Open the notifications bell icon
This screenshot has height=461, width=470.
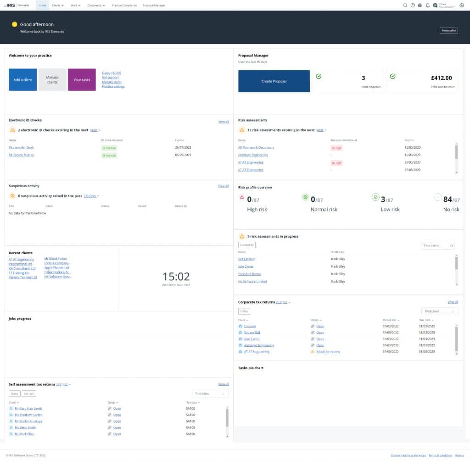pos(427,5)
